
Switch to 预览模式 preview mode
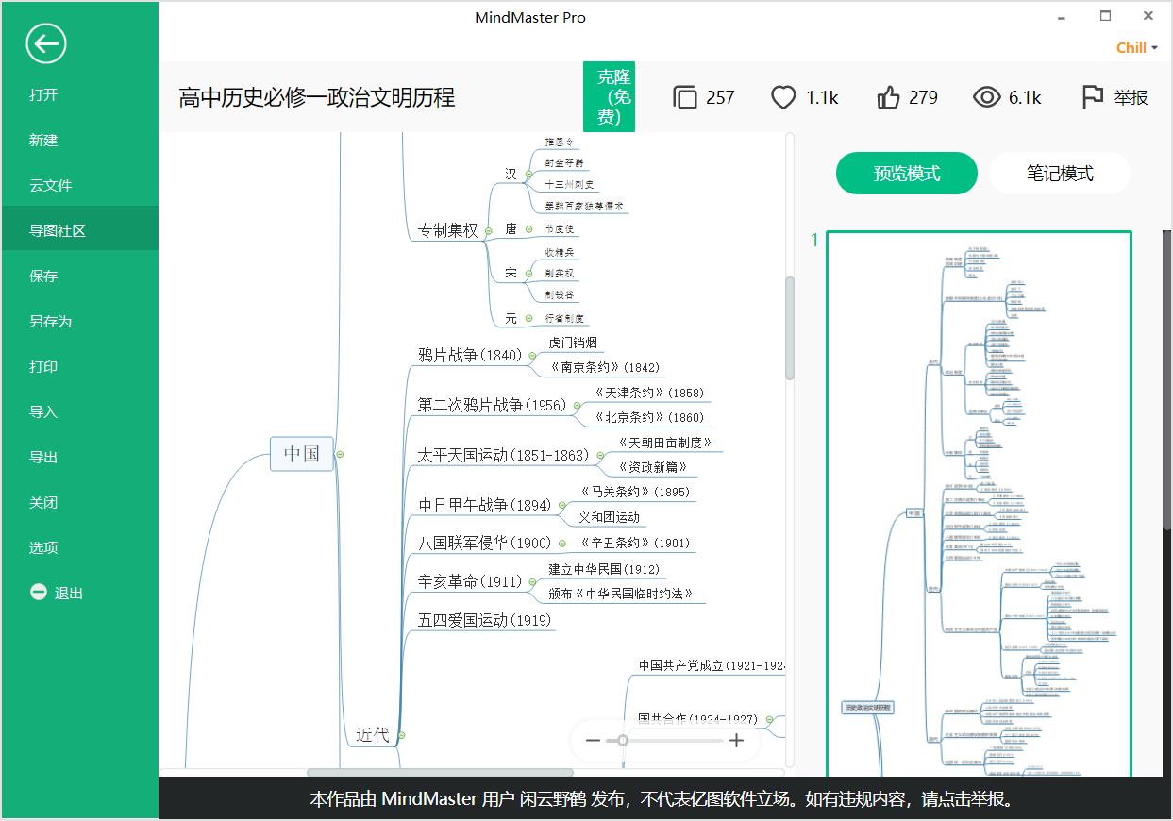tap(907, 174)
